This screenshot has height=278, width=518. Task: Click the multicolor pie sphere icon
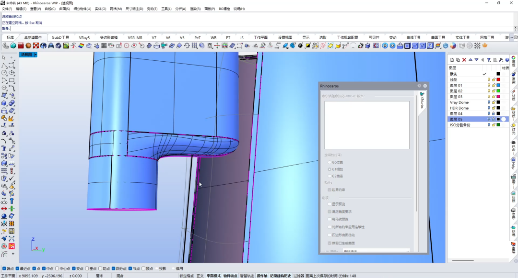tap(453, 46)
